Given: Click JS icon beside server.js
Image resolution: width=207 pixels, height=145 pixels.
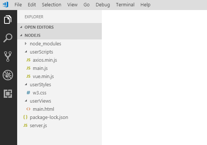Looking at the screenshot, I should [25, 125].
